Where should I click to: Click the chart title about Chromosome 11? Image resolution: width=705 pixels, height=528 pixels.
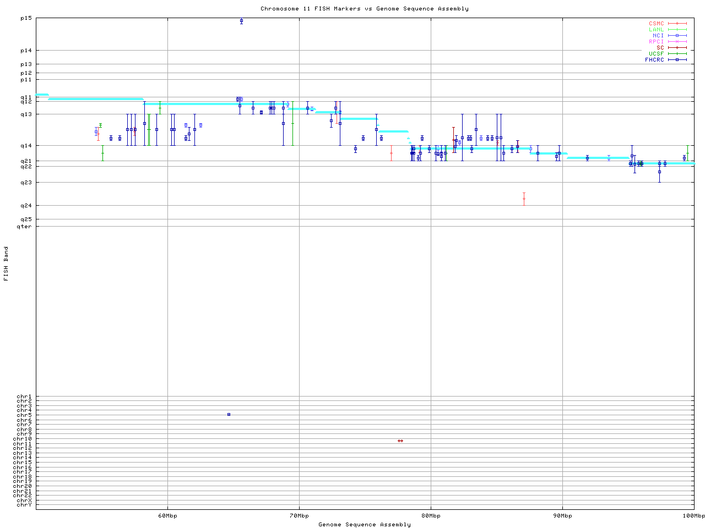[364, 9]
